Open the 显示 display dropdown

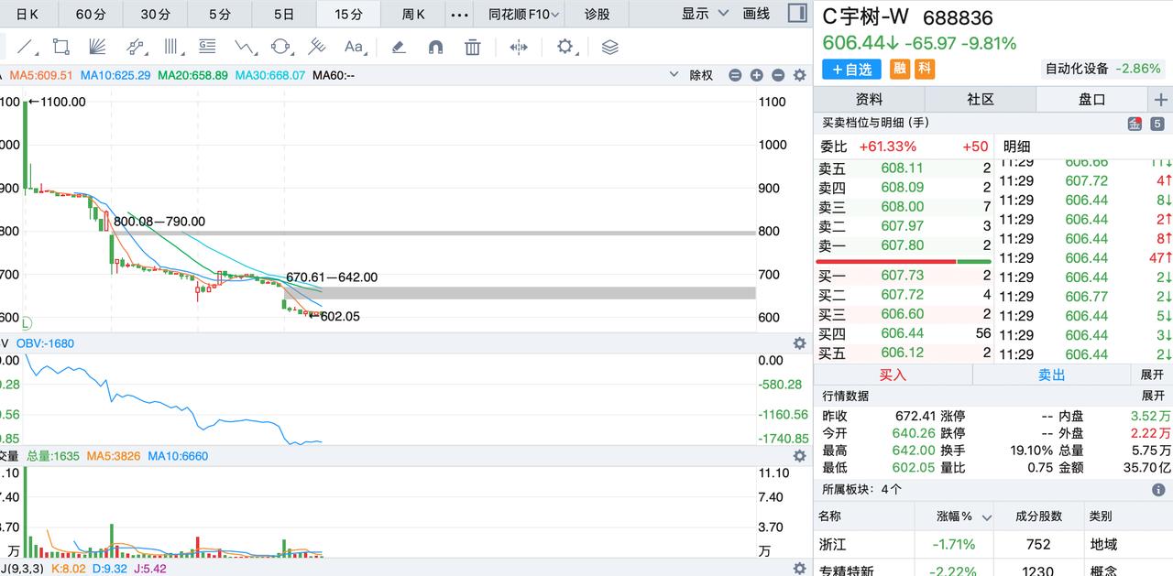coord(705,14)
